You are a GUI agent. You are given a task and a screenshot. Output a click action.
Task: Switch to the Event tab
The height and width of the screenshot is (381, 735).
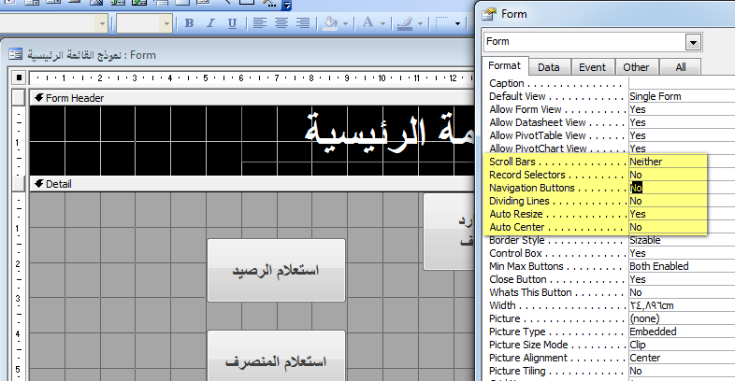coord(593,67)
